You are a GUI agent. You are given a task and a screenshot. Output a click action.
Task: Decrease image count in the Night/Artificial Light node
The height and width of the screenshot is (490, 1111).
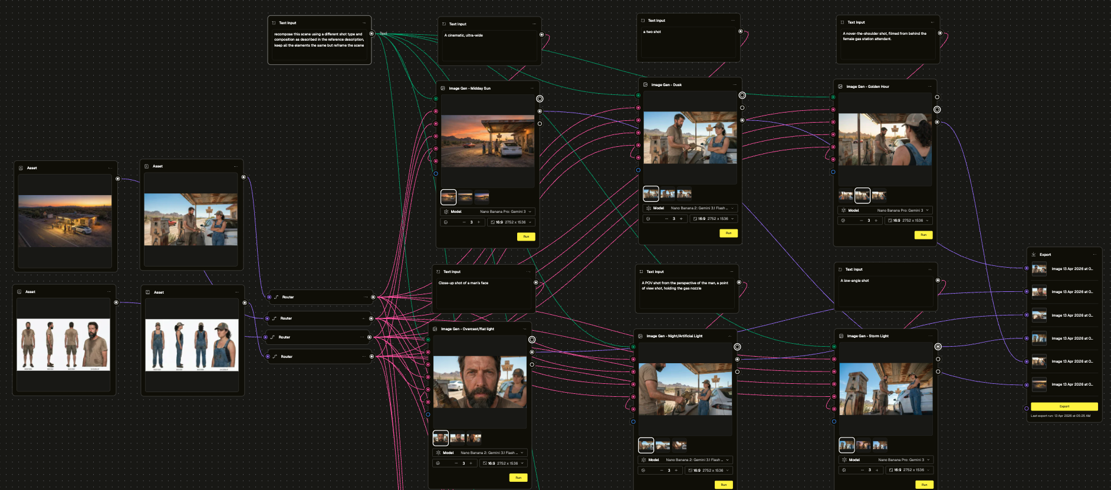[662, 470]
